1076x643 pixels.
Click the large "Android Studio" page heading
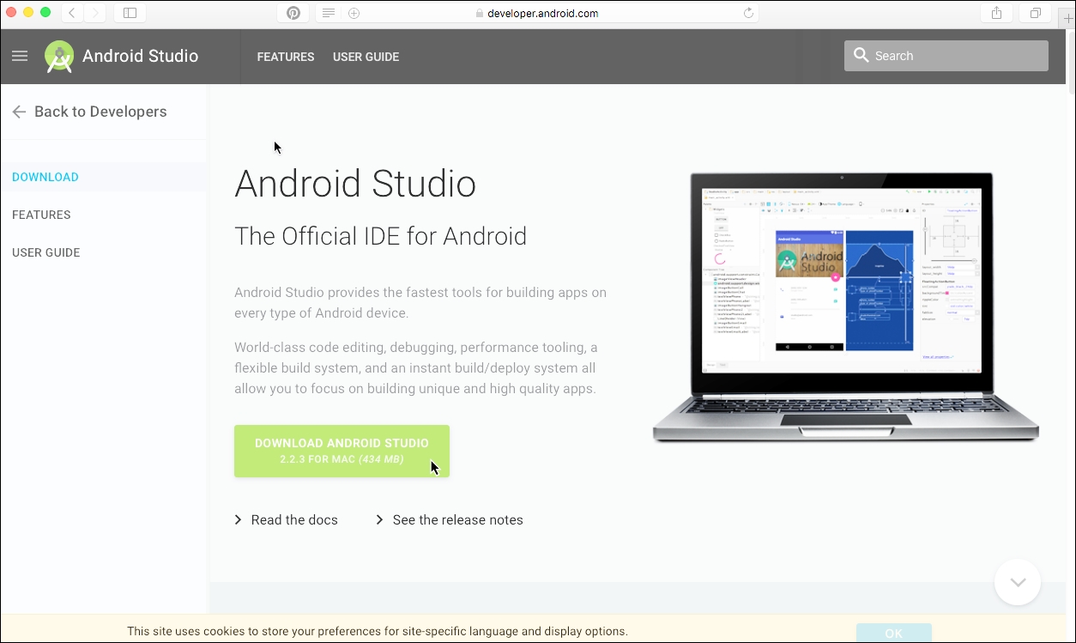pyautogui.click(x=355, y=184)
